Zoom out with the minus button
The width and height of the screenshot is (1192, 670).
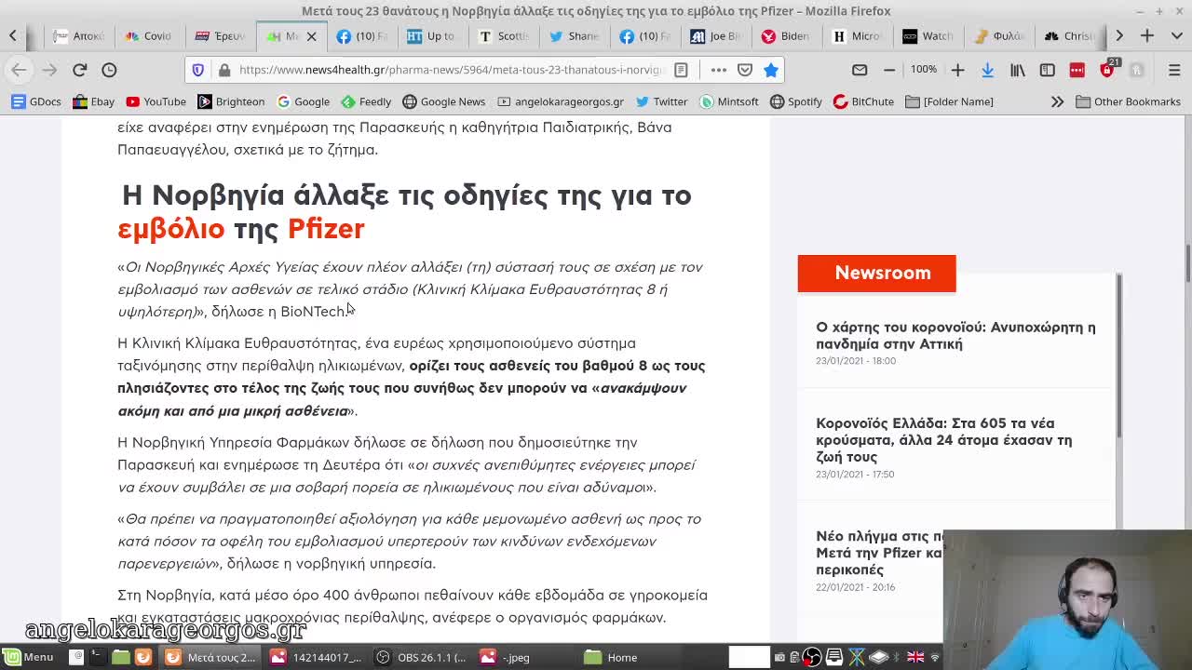889,70
